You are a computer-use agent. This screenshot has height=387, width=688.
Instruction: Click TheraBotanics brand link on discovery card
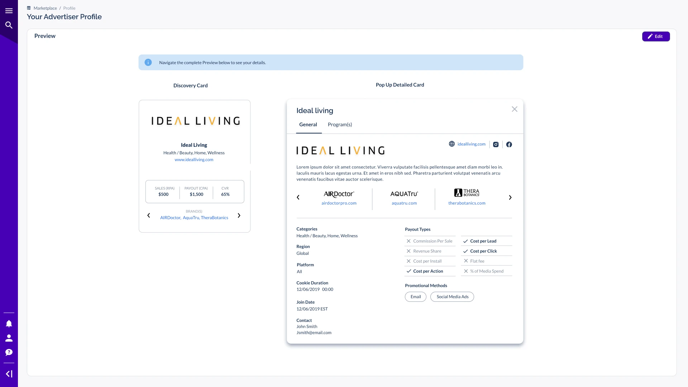pos(215,218)
